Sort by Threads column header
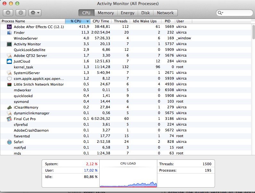The height and width of the screenshot is (193, 255). pos(121,21)
